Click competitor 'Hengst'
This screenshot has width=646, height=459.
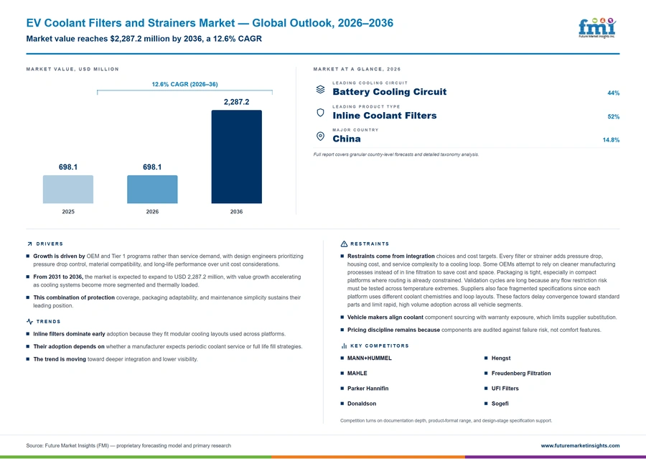point(501,358)
